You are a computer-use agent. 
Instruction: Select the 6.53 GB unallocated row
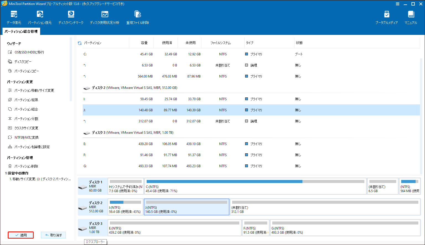[251, 65]
